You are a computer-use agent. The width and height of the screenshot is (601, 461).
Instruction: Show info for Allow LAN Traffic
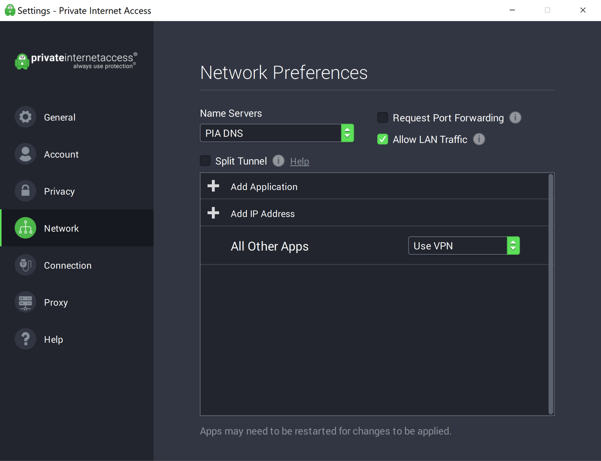[x=479, y=139]
